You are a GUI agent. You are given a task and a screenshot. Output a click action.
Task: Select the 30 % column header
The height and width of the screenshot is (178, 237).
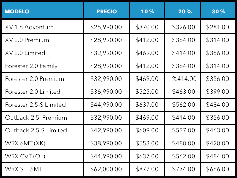click(x=218, y=11)
